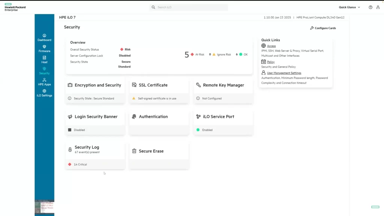Open the Host sidebar icon
This screenshot has height=216, width=384.
[x=44, y=58]
